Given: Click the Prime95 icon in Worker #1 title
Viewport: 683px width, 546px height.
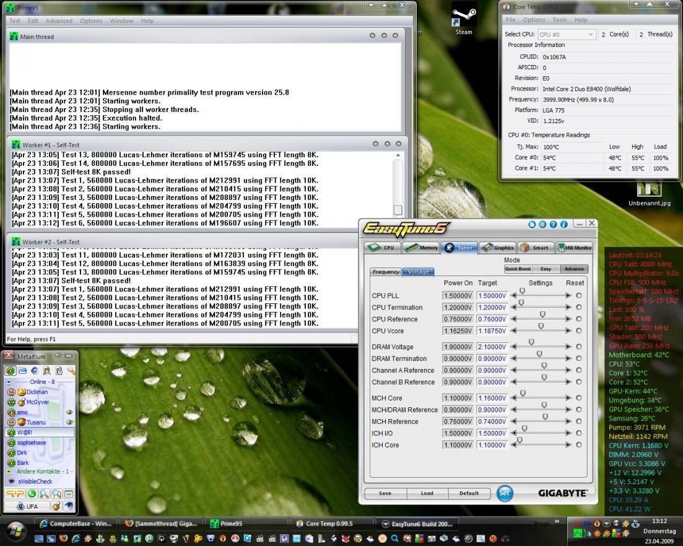Looking at the screenshot, I should pyautogui.click(x=16, y=145).
